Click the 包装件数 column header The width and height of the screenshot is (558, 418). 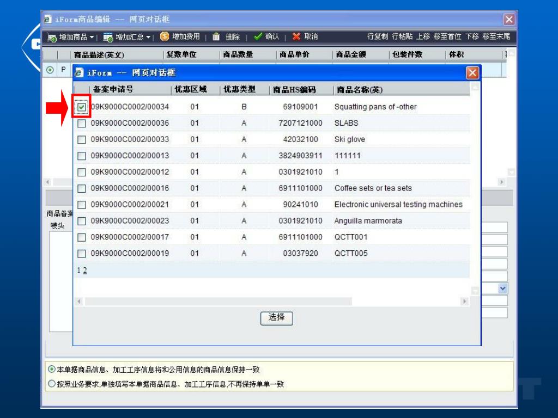[x=407, y=54]
